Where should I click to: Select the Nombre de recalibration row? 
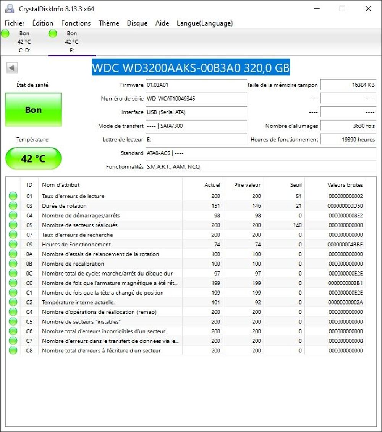click(186, 263)
